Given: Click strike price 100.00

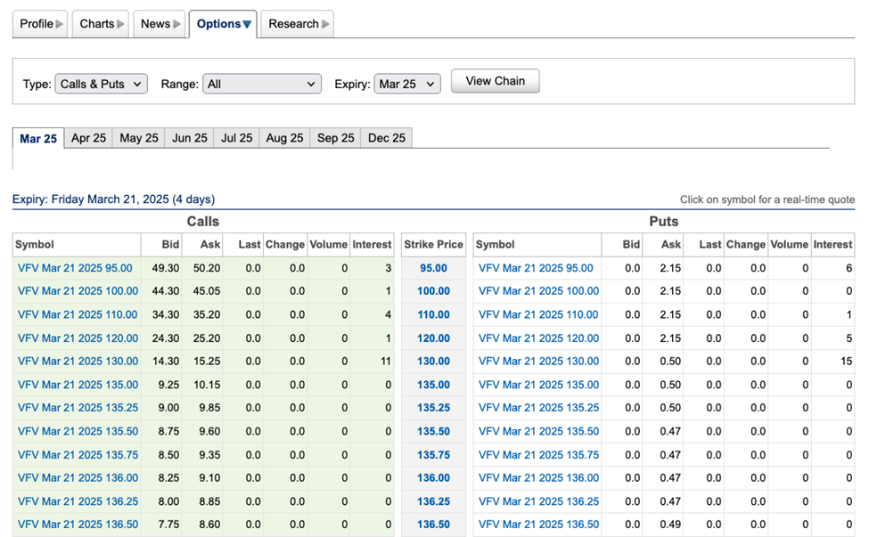Looking at the screenshot, I should [433, 291].
